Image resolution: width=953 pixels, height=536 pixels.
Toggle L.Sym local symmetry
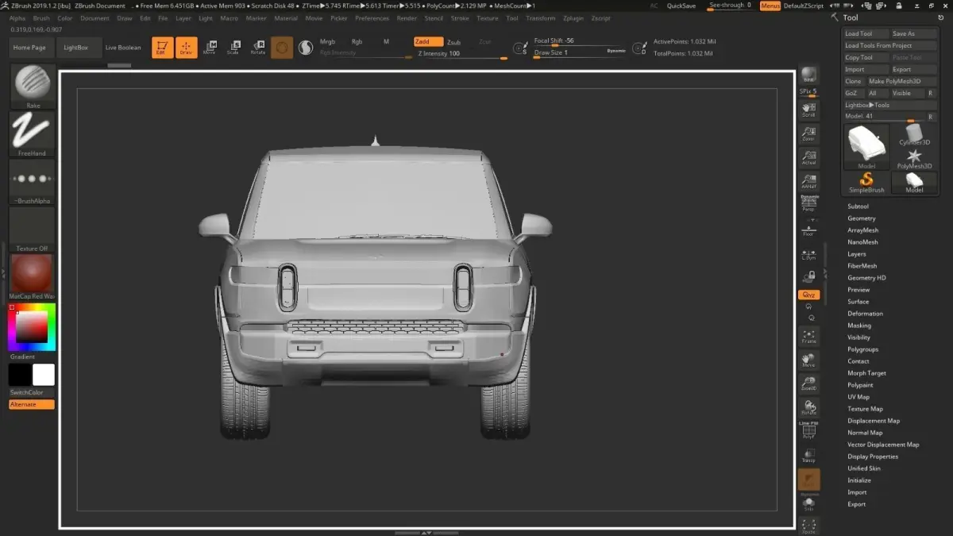808,253
